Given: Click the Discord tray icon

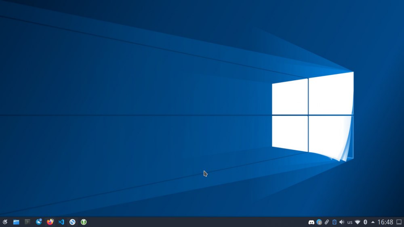Looking at the screenshot, I should tap(311, 222).
